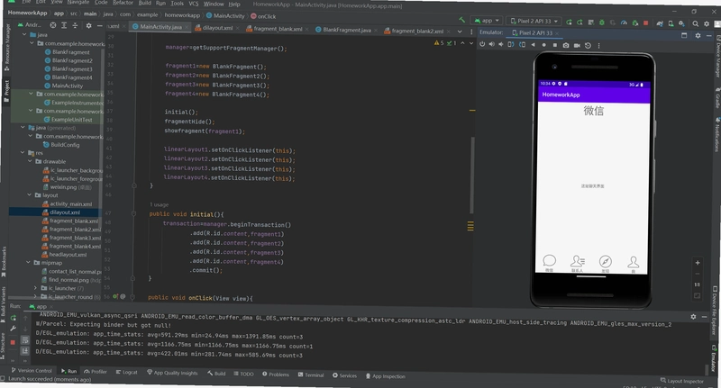The height and width of the screenshot is (388, 721).
Task: Toggle the Project tool window stripe button
Action: tap(6, 90)
